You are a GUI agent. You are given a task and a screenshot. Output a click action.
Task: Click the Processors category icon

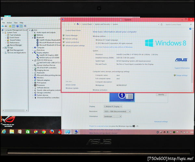(x=35, y=85)
